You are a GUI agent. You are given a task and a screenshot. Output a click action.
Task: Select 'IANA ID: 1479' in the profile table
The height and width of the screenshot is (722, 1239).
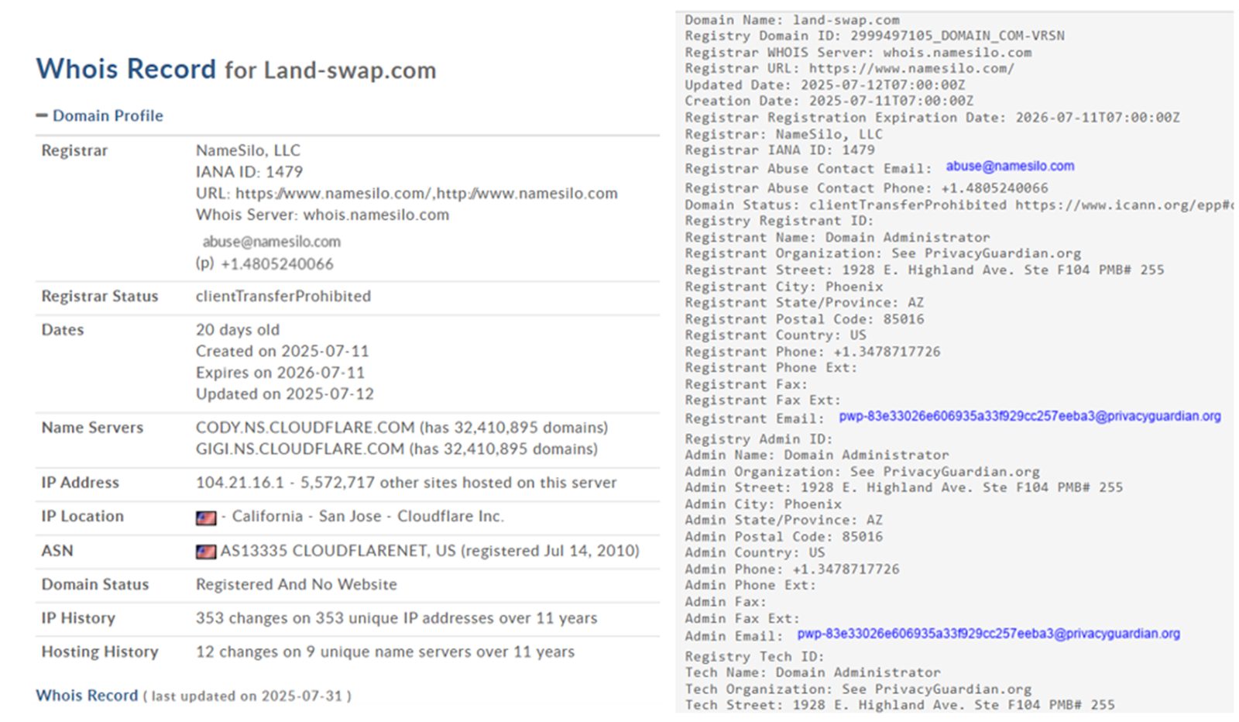(x=249, y=172)
